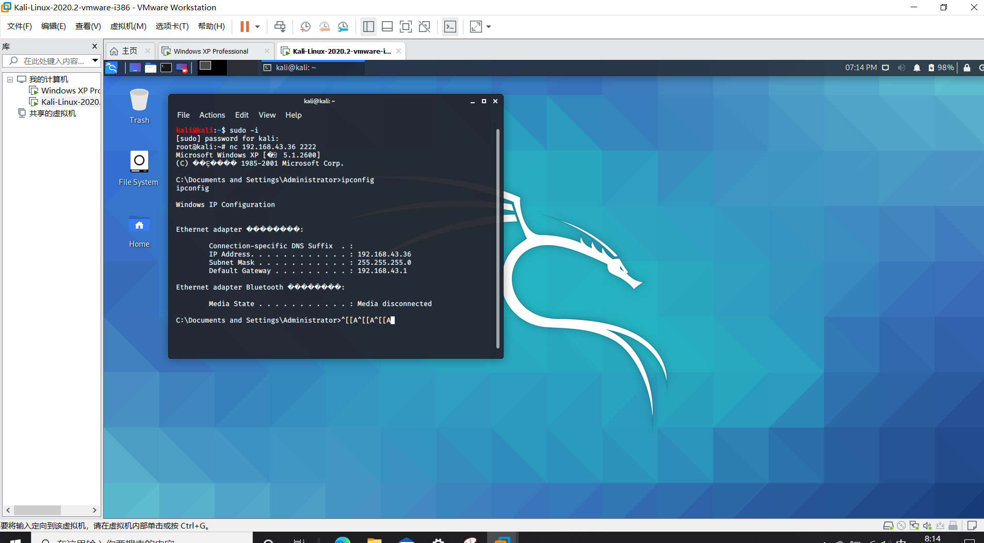Take a snapshot of this virtual machine
Screen dimensions: 984x543
(x=305, y=27)
